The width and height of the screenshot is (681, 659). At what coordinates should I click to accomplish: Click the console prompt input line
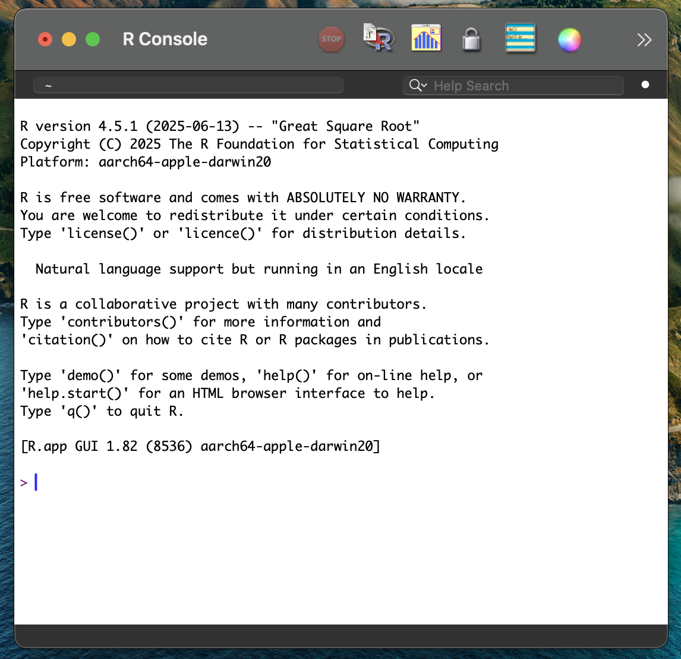[x=341, y=482]
